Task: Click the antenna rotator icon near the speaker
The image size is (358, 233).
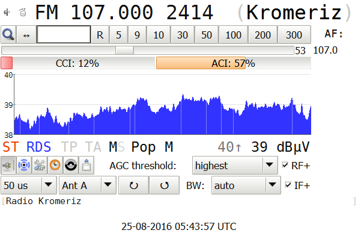Action: (x=22, y=13)
